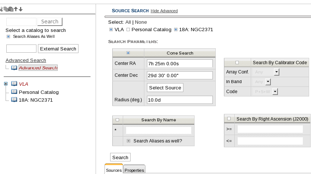This screenshot has width=311, height=174.
Task: Enable the Search By Name checkbox
Action: click(118, 120)
